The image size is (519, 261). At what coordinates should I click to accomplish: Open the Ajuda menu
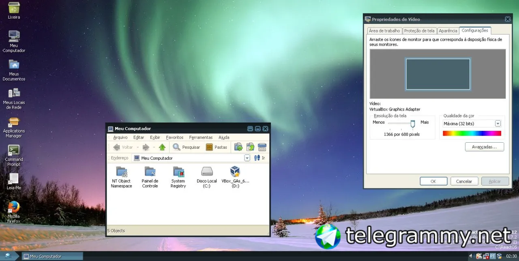(224, 137)
